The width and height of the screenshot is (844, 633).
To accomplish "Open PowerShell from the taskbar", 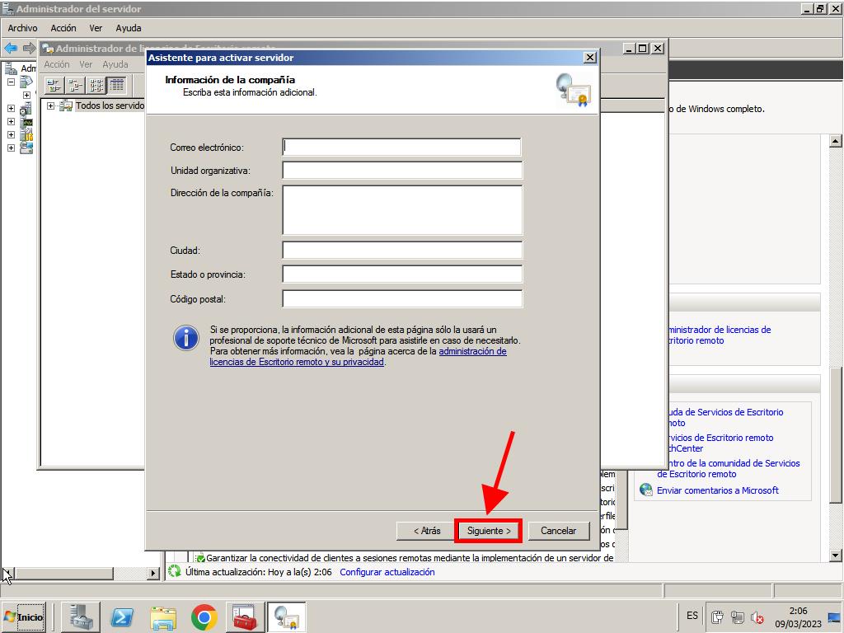I will point(123,617).
